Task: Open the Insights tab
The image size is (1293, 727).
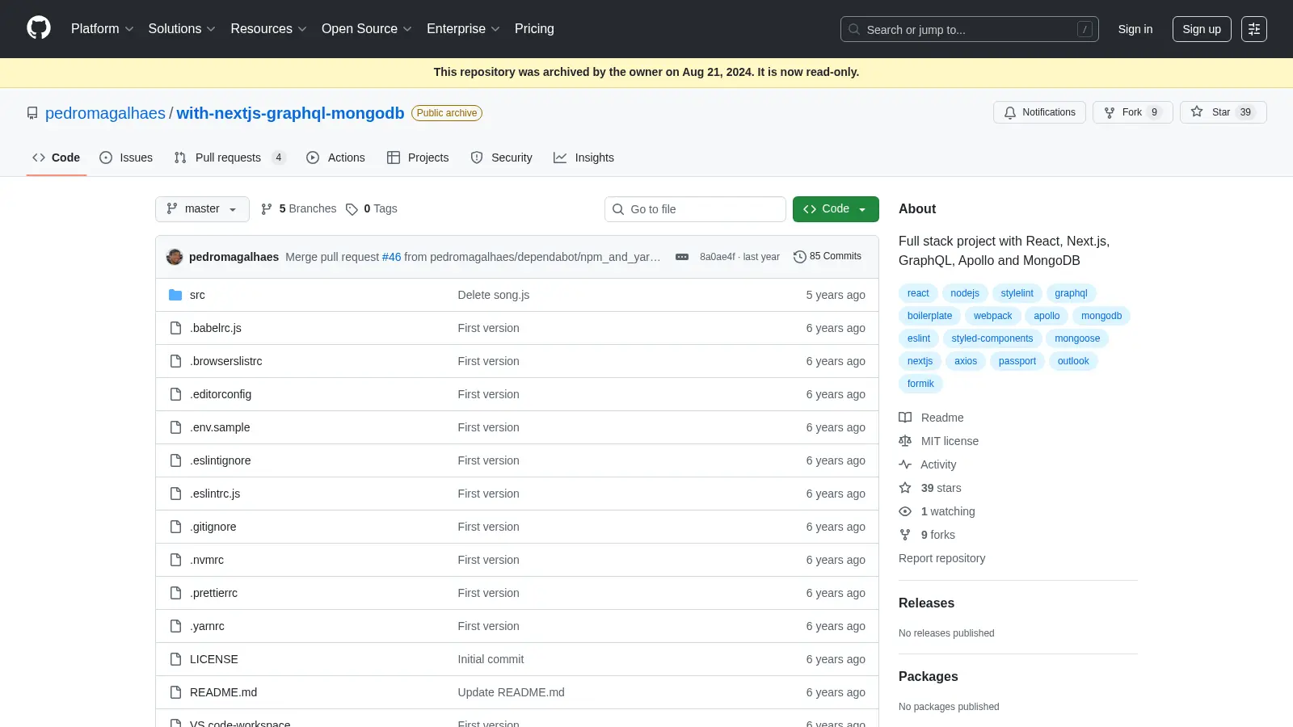Action: click(583, 158)
